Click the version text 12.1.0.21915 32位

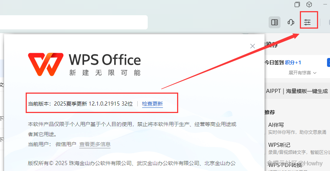tap(111, 104)
